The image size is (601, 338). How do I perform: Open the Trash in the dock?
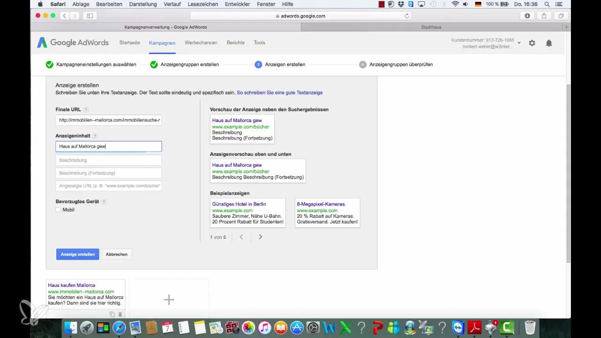pyautogui.click(x=530, y=327)
